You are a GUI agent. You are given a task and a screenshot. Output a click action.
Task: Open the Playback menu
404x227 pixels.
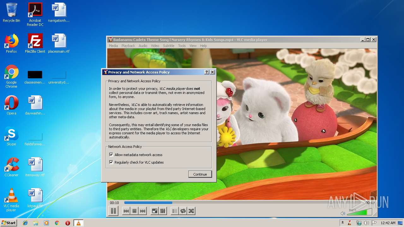click(128, 46)
